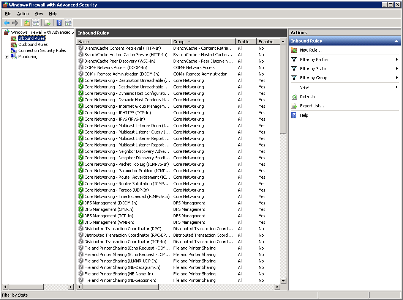Screen dimensions: 403x300
Task: Click Refresh action link
Action: [x=307, y=97]
